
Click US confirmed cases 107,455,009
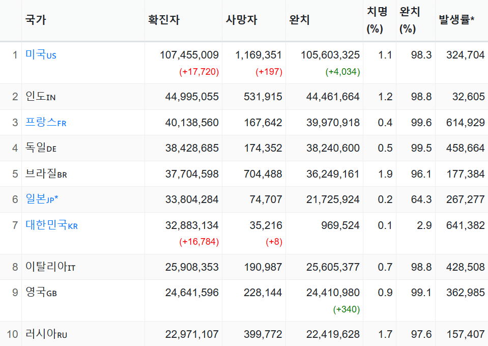coord(189,55)
